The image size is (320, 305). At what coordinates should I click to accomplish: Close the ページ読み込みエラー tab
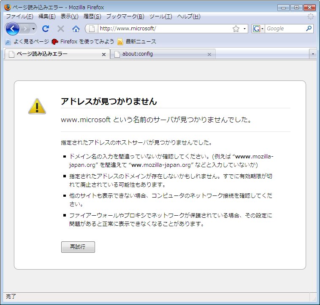click(104, 55)
